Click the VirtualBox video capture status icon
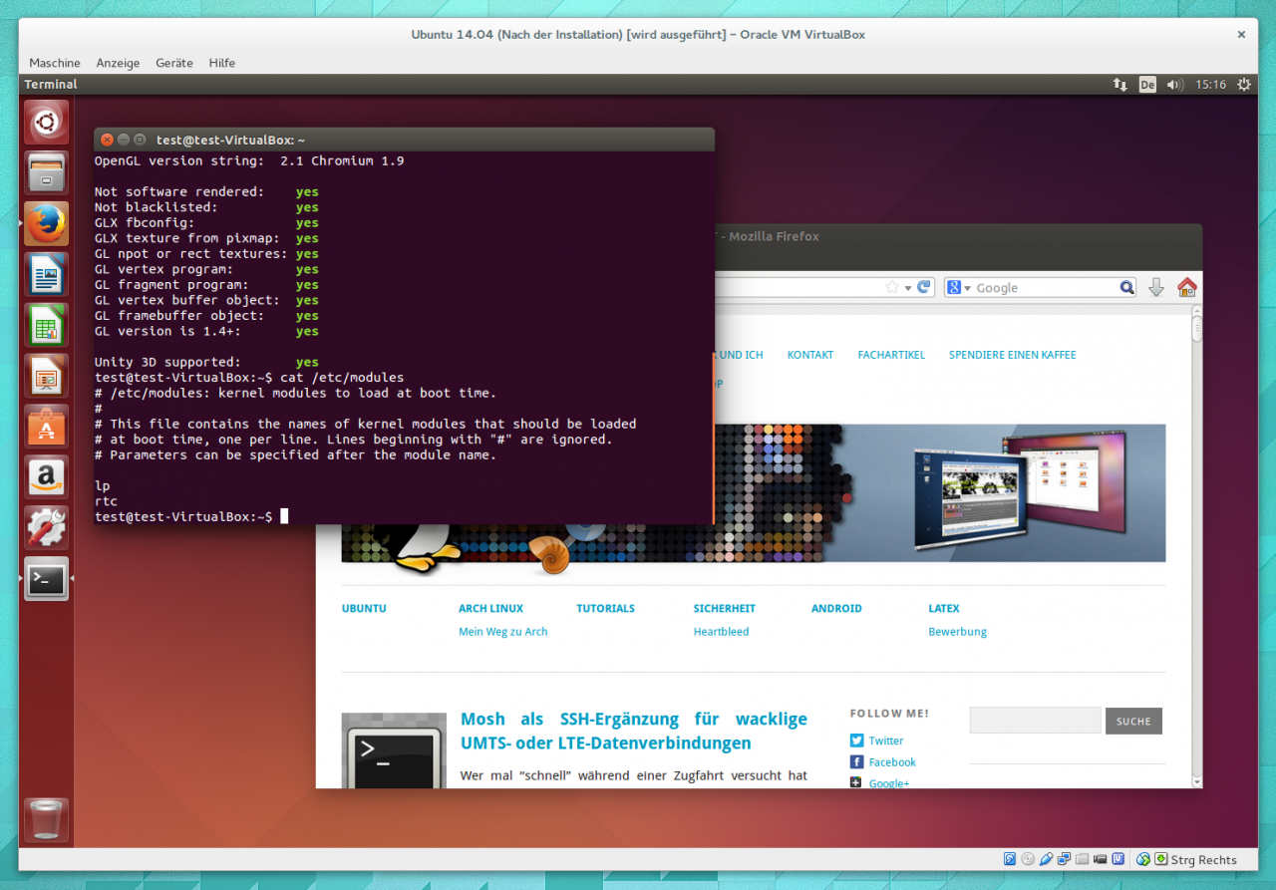 pos(1100,859)
